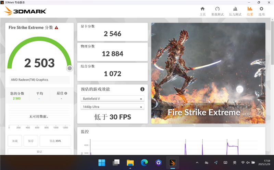Viewport: 274px width, 170px height.
Task: Click the 3DMark taskbar icon
Action: coord(173,163)
